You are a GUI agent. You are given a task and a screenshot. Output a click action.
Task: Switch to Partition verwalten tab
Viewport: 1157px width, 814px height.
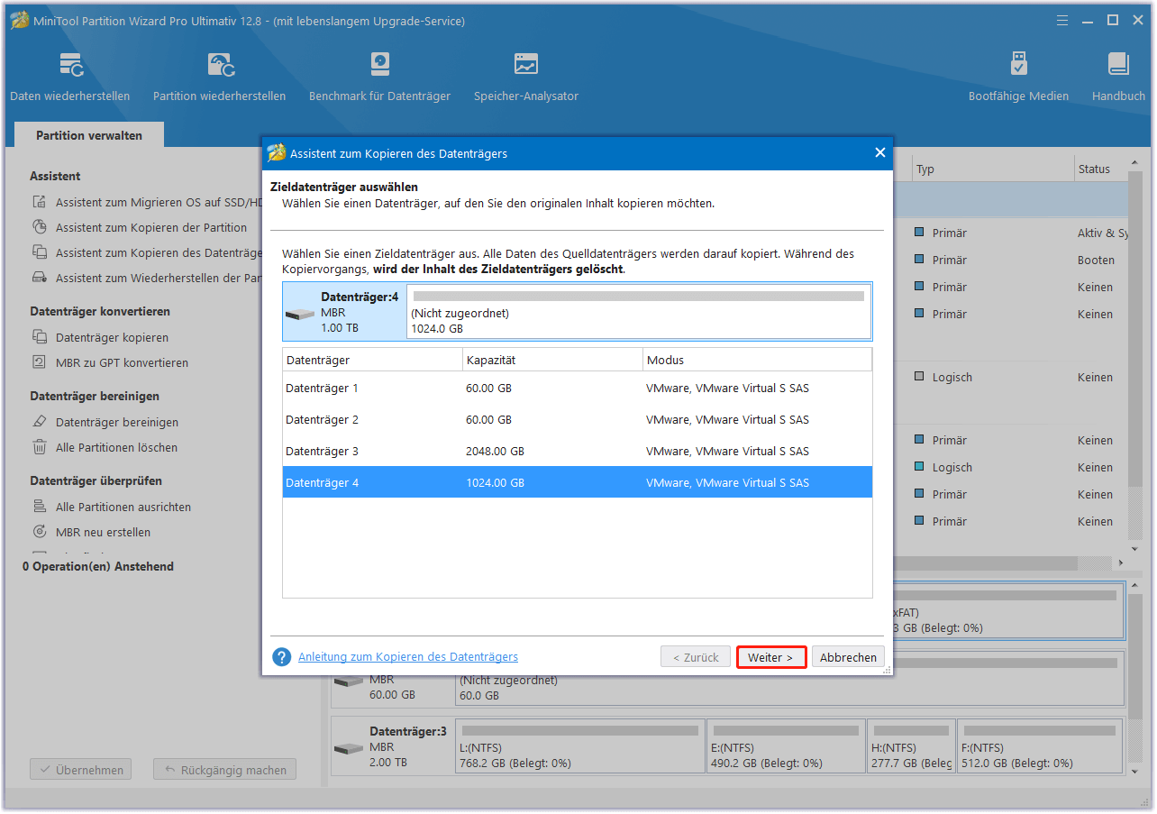[x=89, y=135]
